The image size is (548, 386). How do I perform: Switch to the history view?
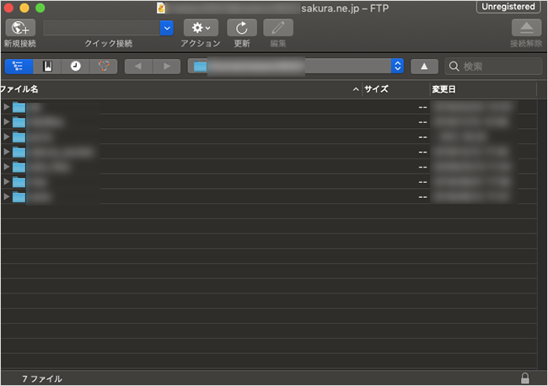(x=76, y=66)
